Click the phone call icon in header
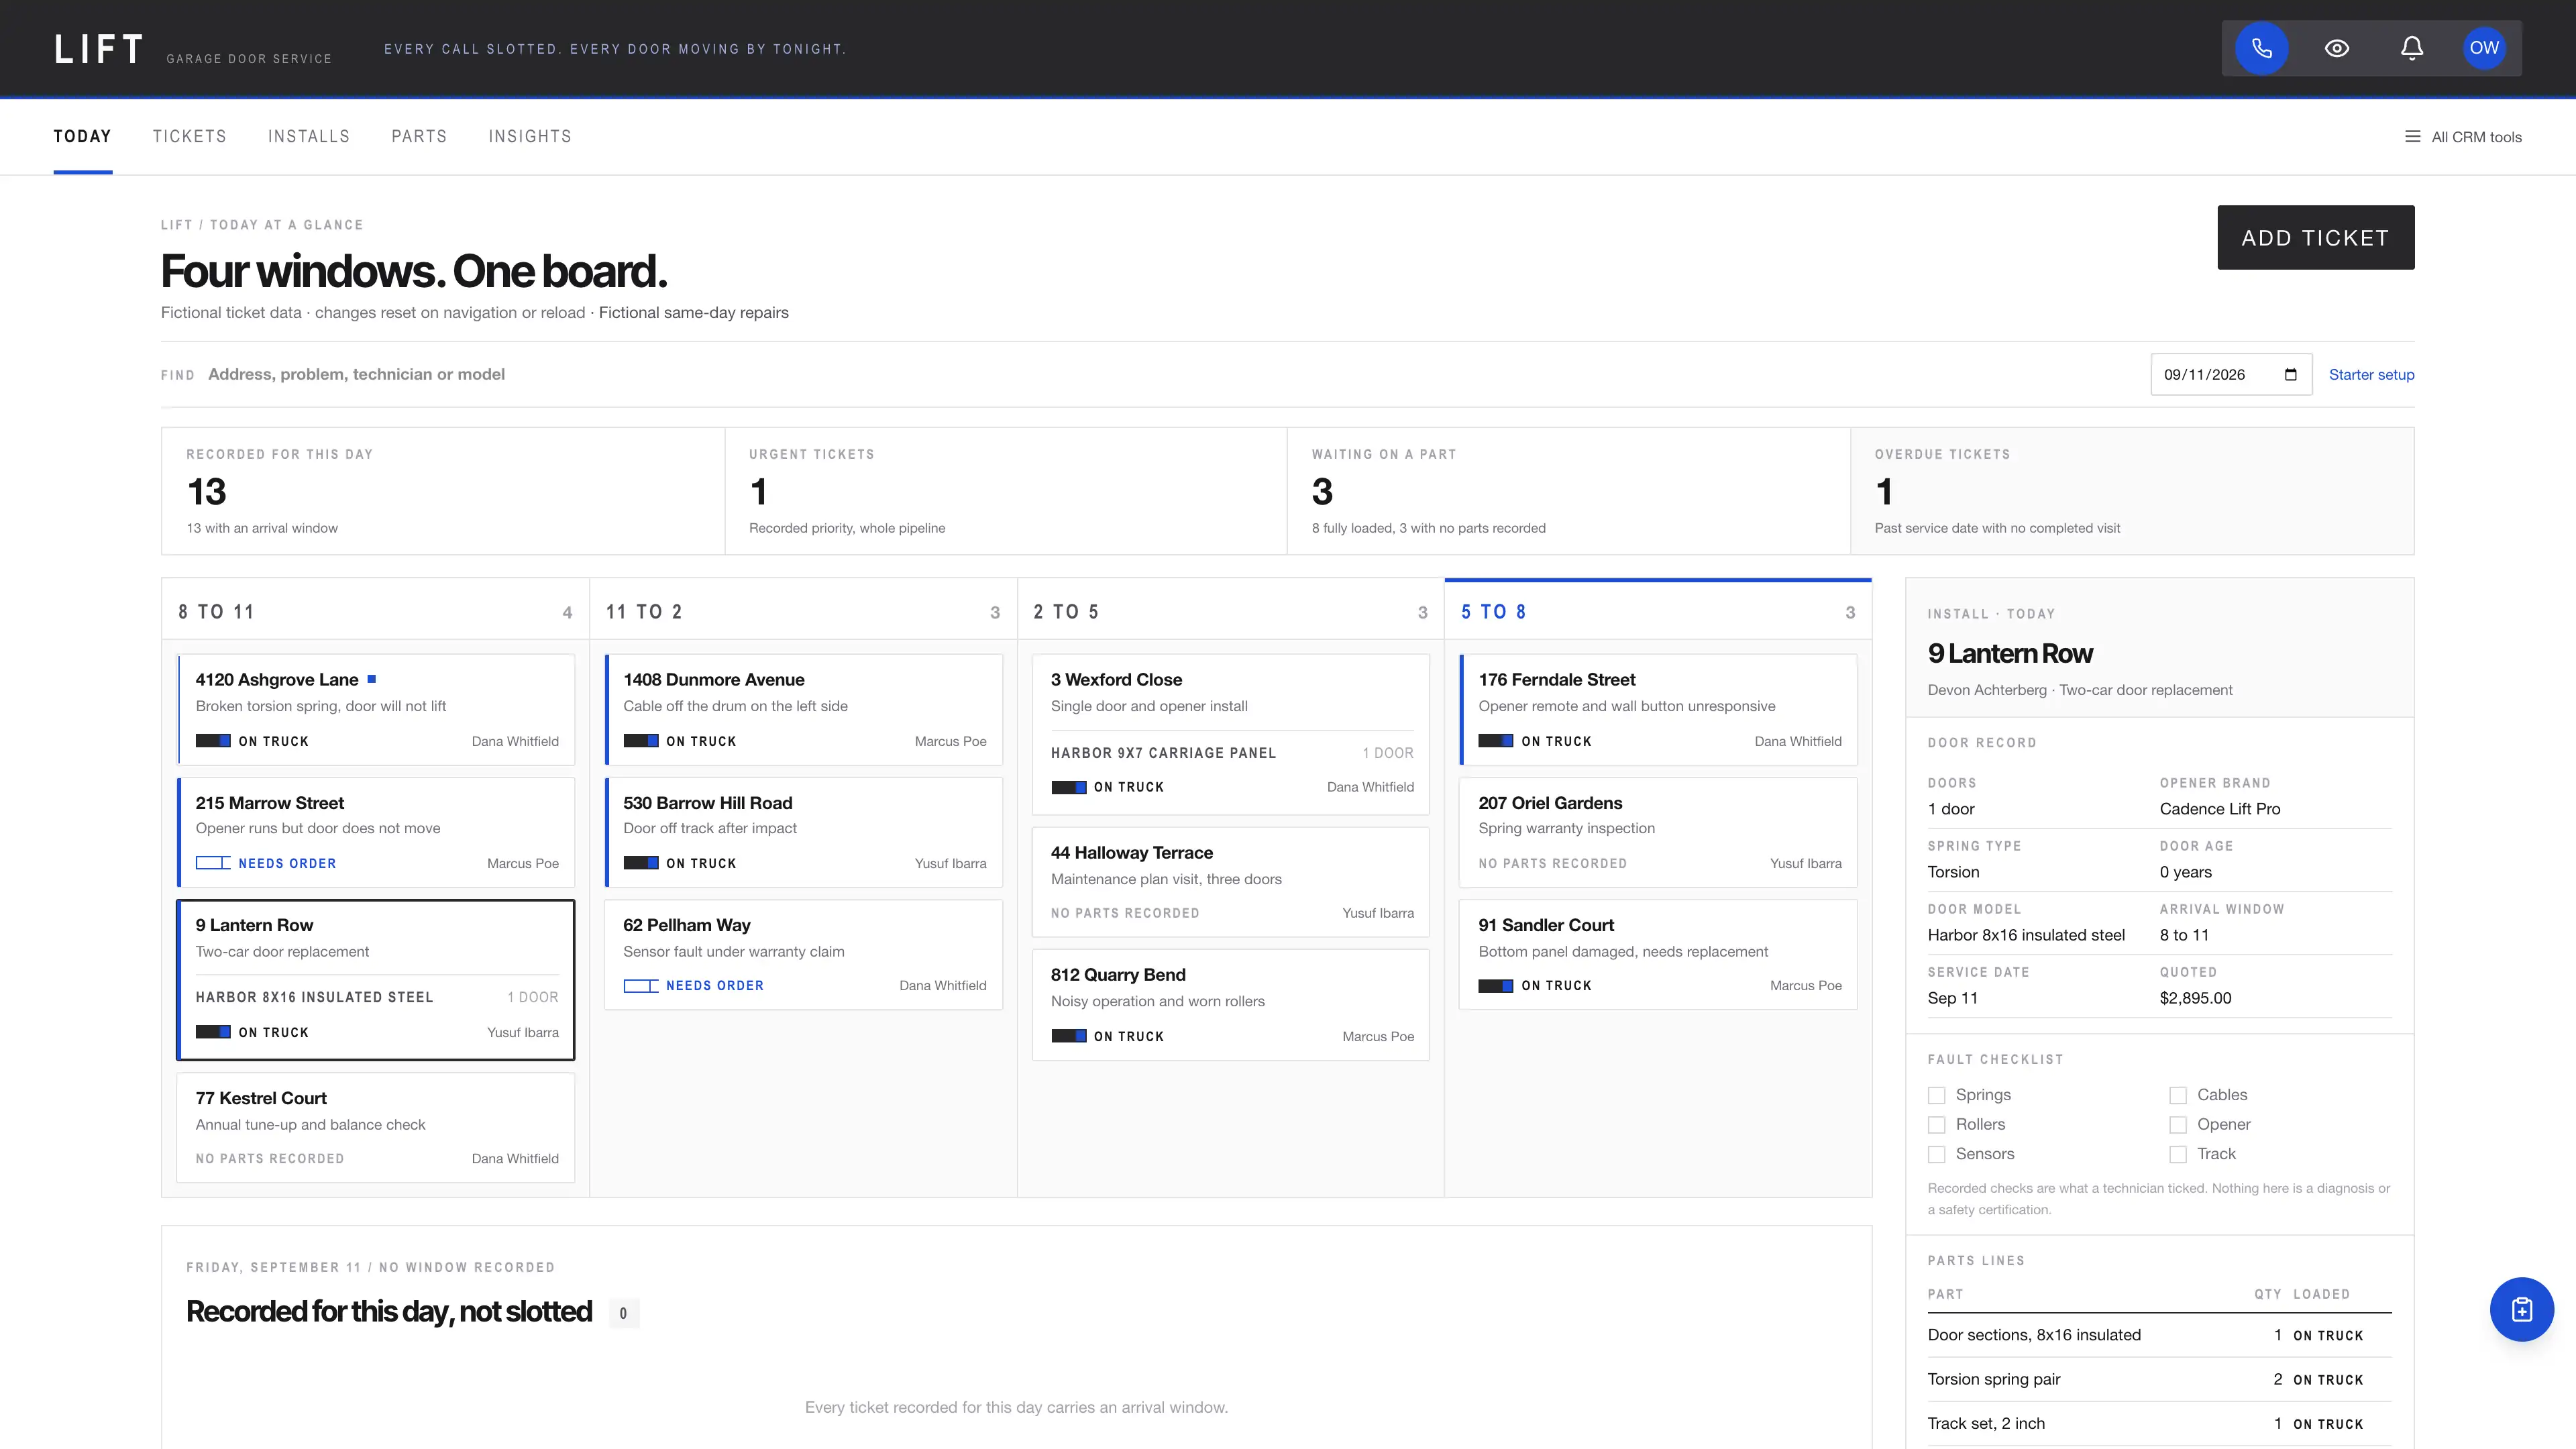Screen dimensions: 2576x1449 click(2261, 48)
